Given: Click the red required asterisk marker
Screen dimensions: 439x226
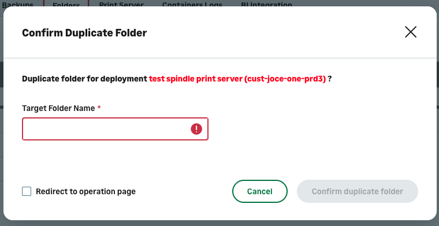Looking at the screenshot, I should [99, 108].
